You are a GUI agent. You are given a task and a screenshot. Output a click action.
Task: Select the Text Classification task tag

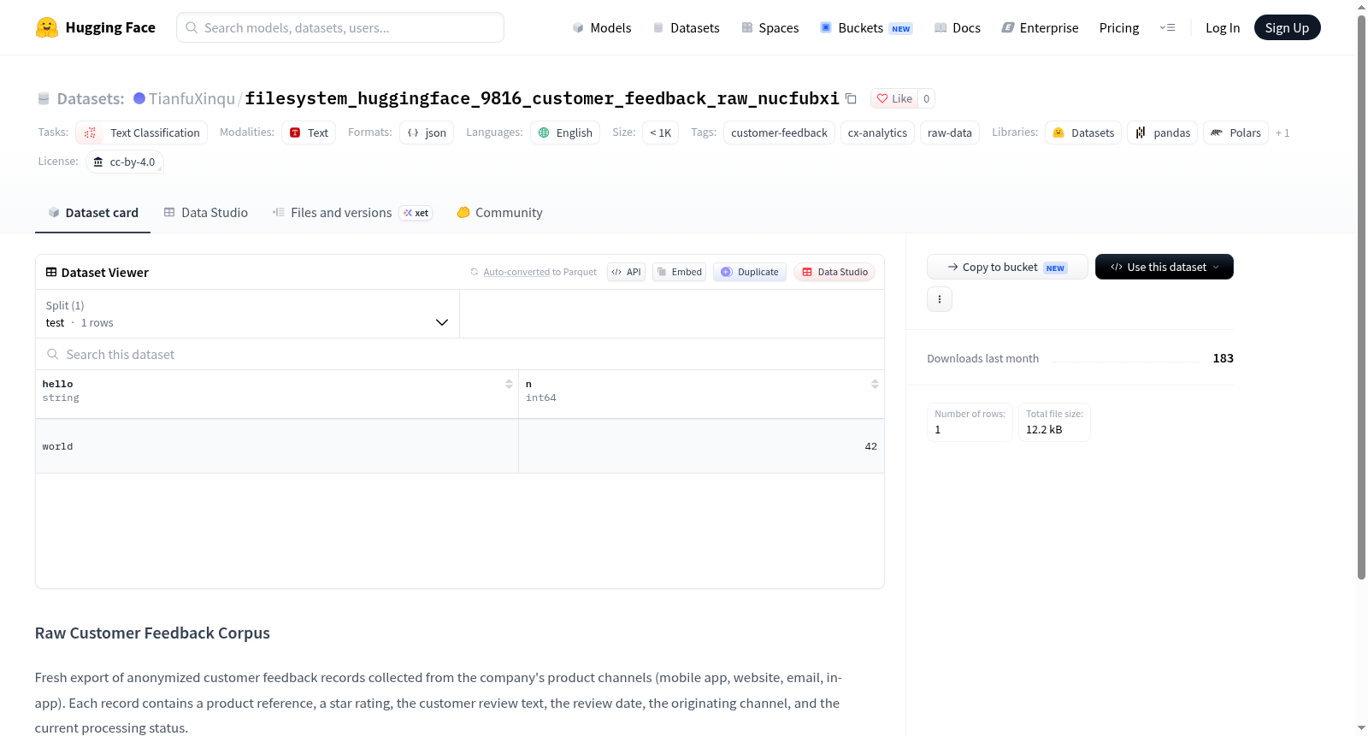(x=142, y=132)
